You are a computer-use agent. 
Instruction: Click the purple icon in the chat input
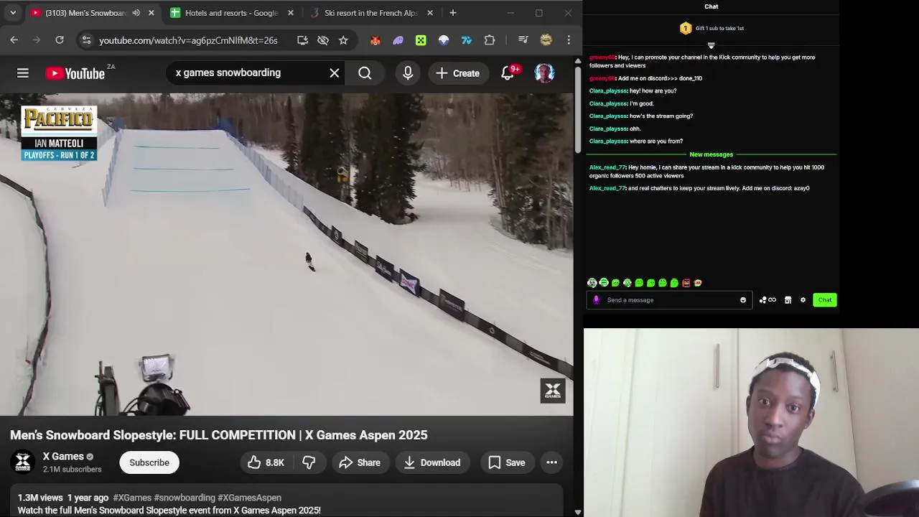(596, 300)
